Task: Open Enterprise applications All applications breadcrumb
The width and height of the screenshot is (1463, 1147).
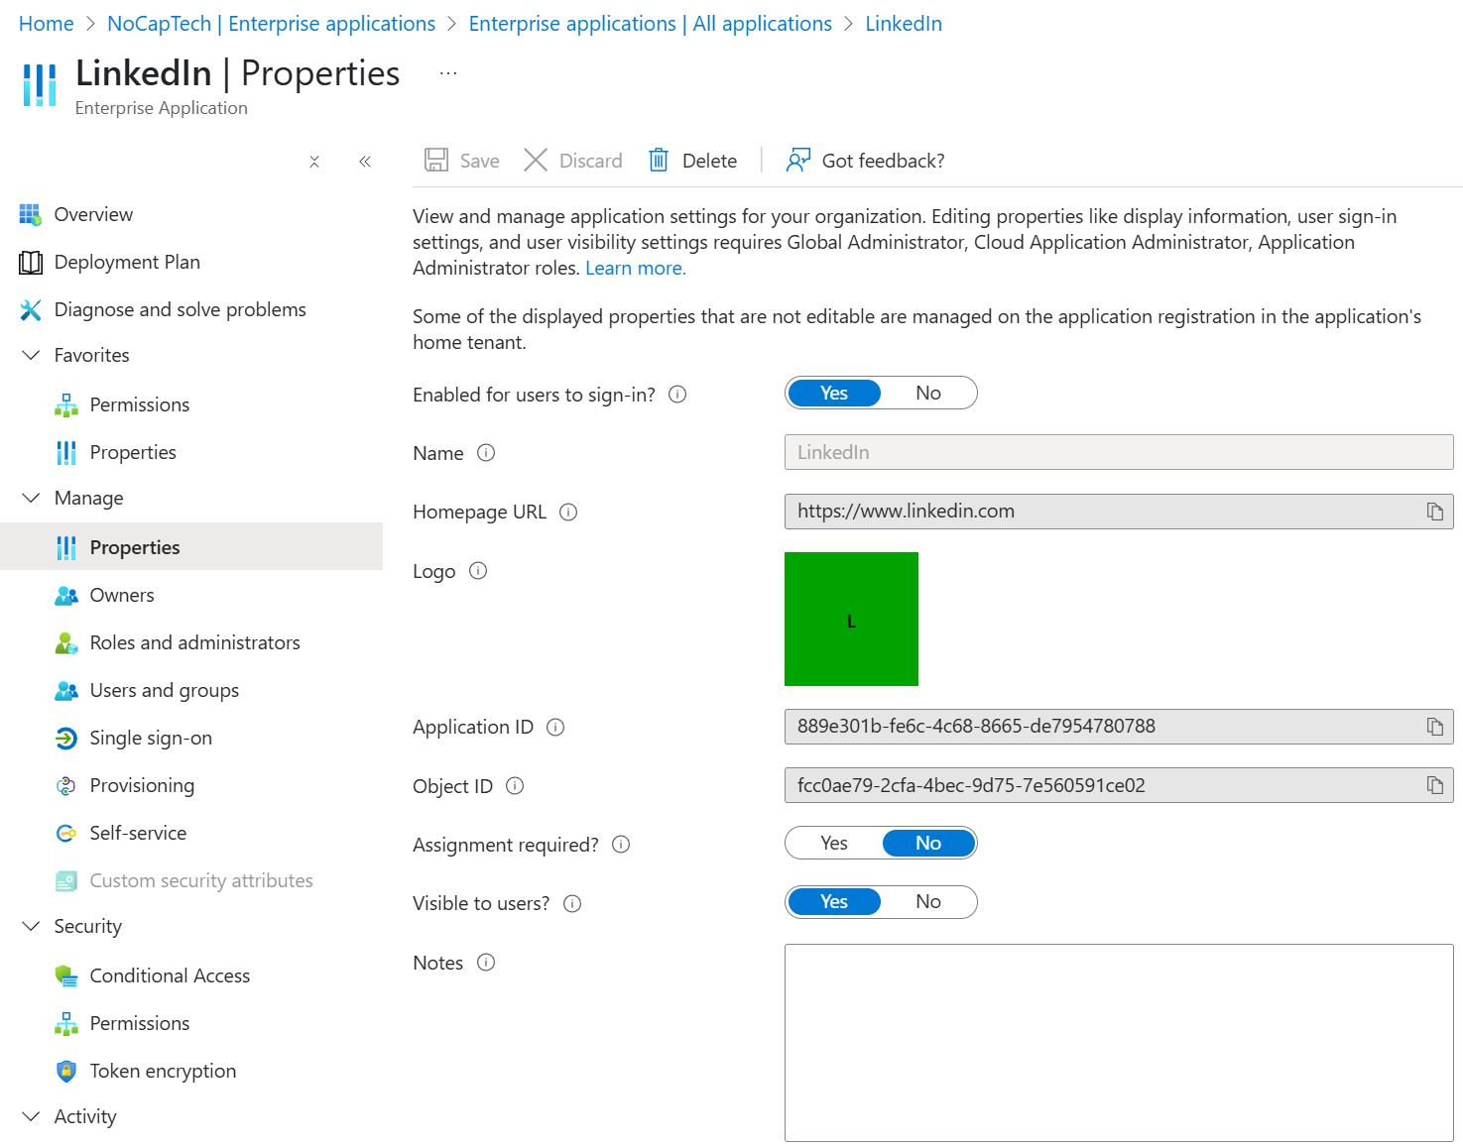Action: pos(650,24)
